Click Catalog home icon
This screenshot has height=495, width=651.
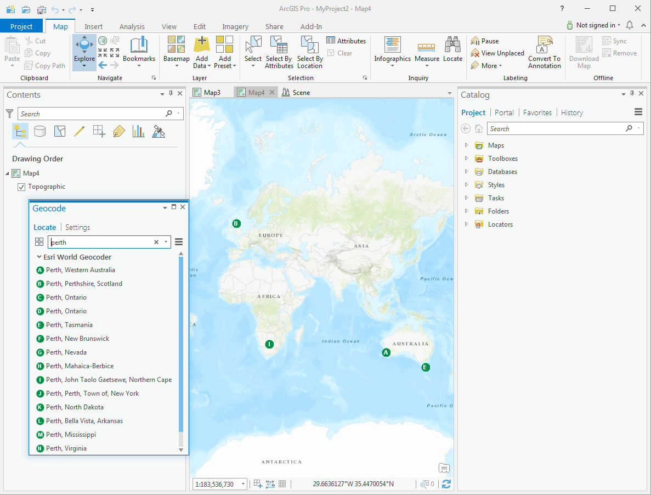click(479, 129)
